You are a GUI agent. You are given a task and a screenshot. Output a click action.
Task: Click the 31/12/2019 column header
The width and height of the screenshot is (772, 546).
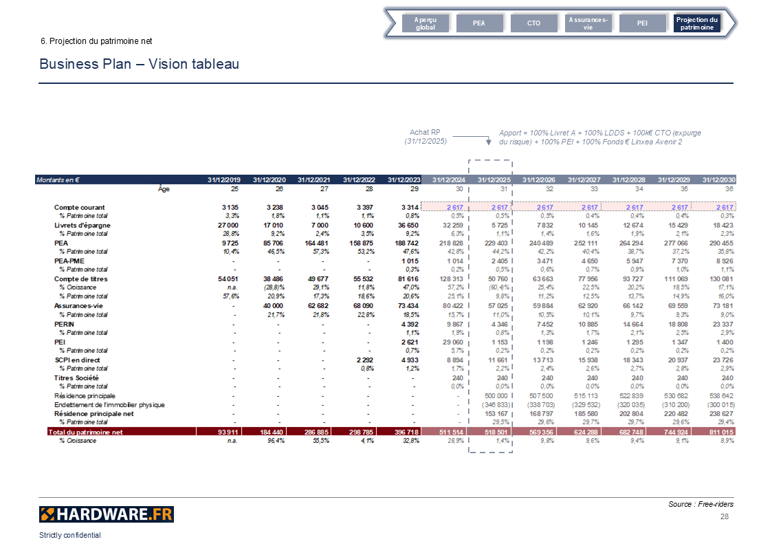pos(224,179)
